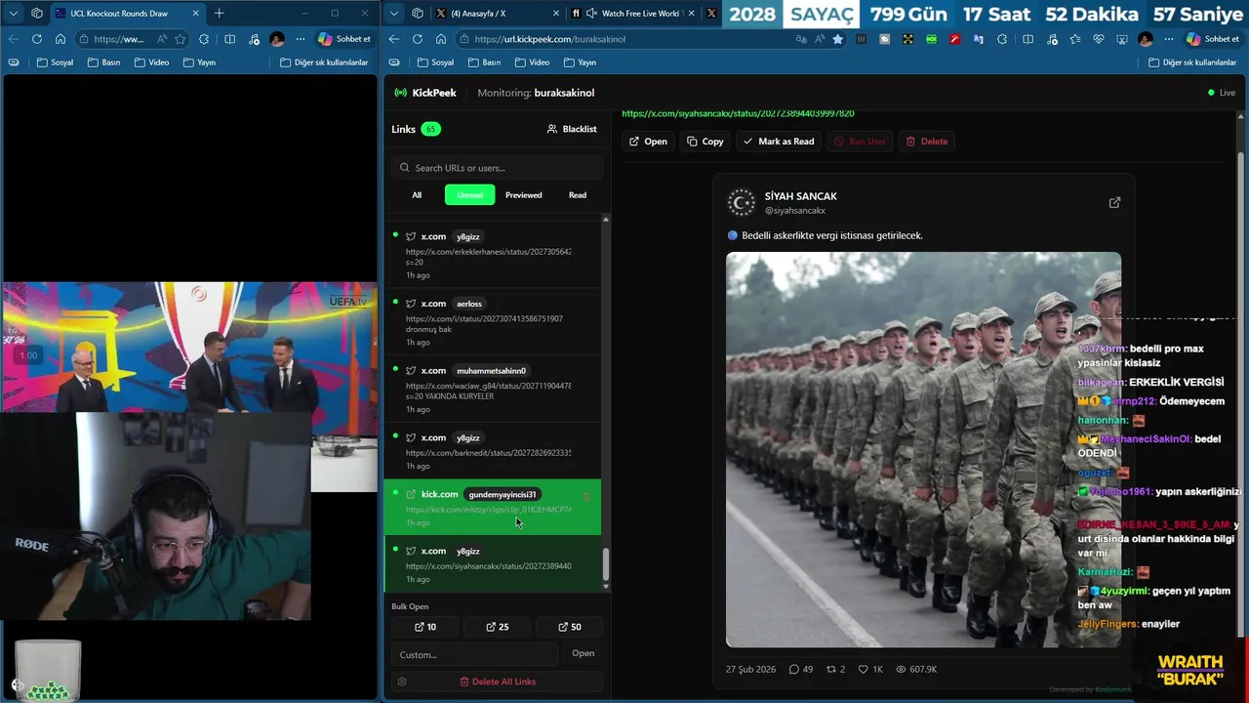
Task: Open split screen icon in left window
Action: click(229, 39)
